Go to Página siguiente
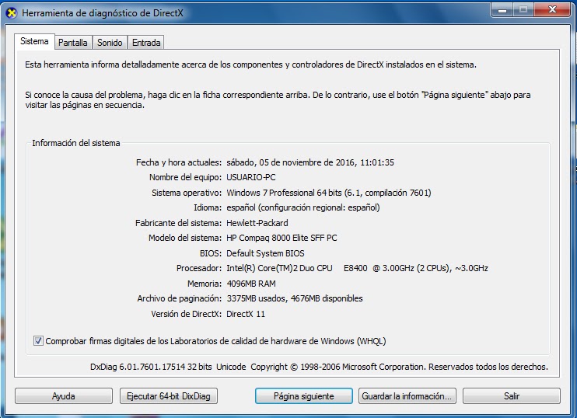Screen dimensions: 577x418 [x=303, y=396]
